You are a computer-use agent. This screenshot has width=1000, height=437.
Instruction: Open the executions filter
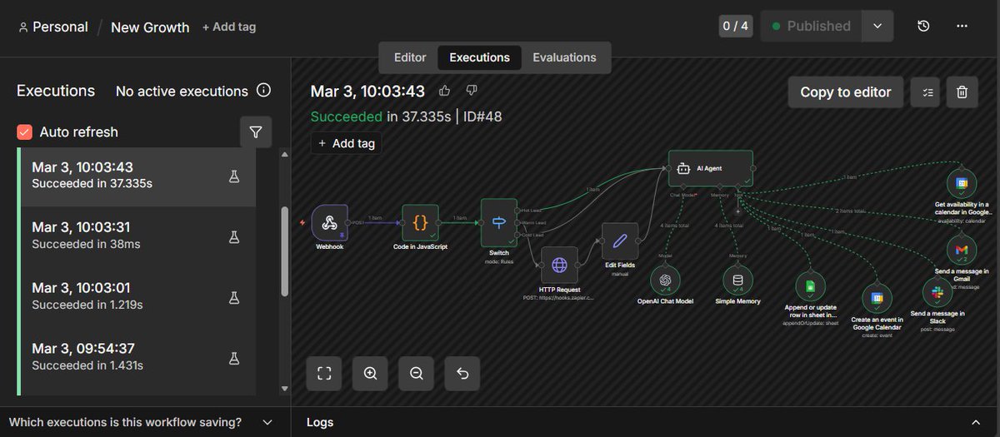point(256,132)
